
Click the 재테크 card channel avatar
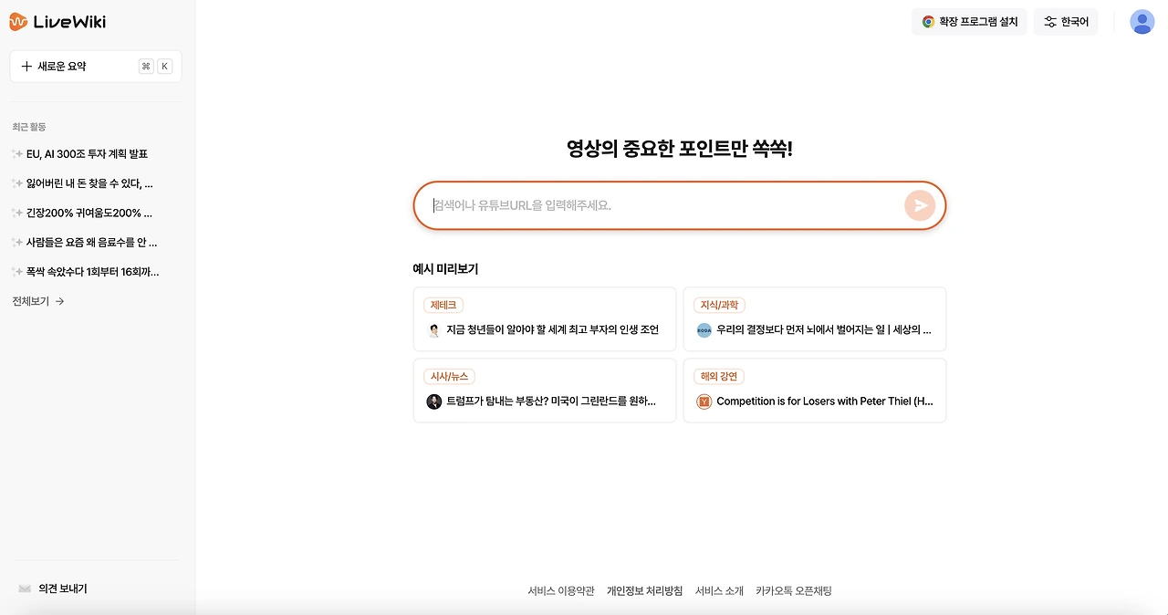pyautogui.click(x=433, y=330)
